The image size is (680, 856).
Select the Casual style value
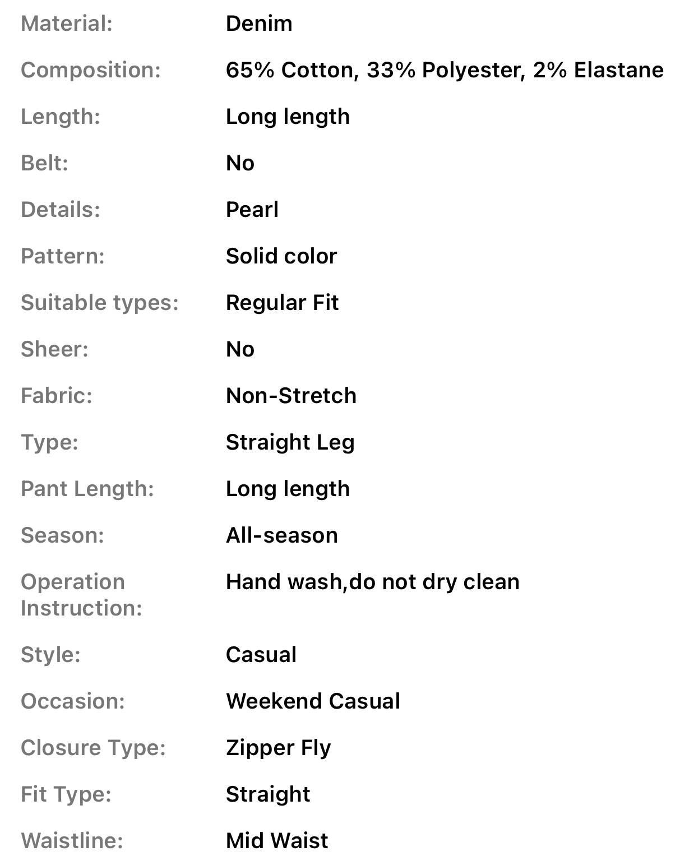tap(261, 655)
